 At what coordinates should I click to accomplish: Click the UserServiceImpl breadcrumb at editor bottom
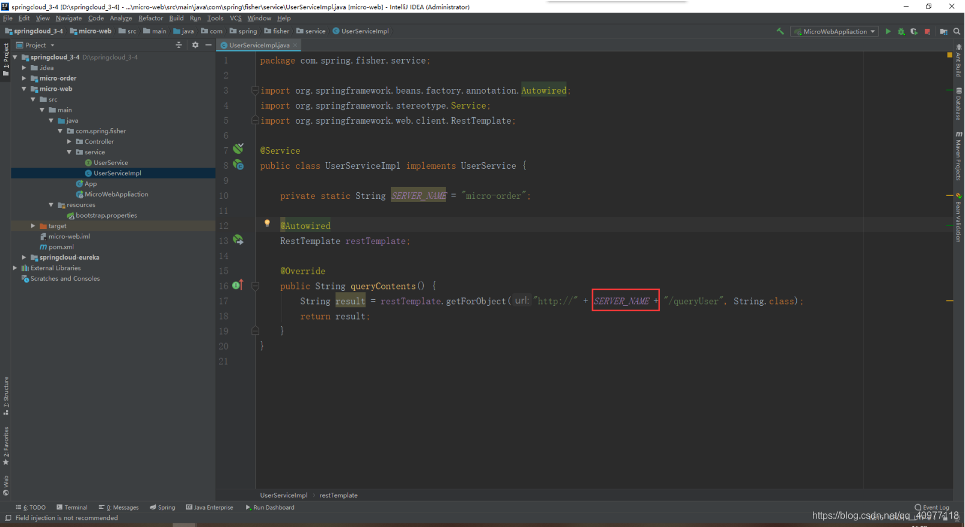tap(284, 495)
